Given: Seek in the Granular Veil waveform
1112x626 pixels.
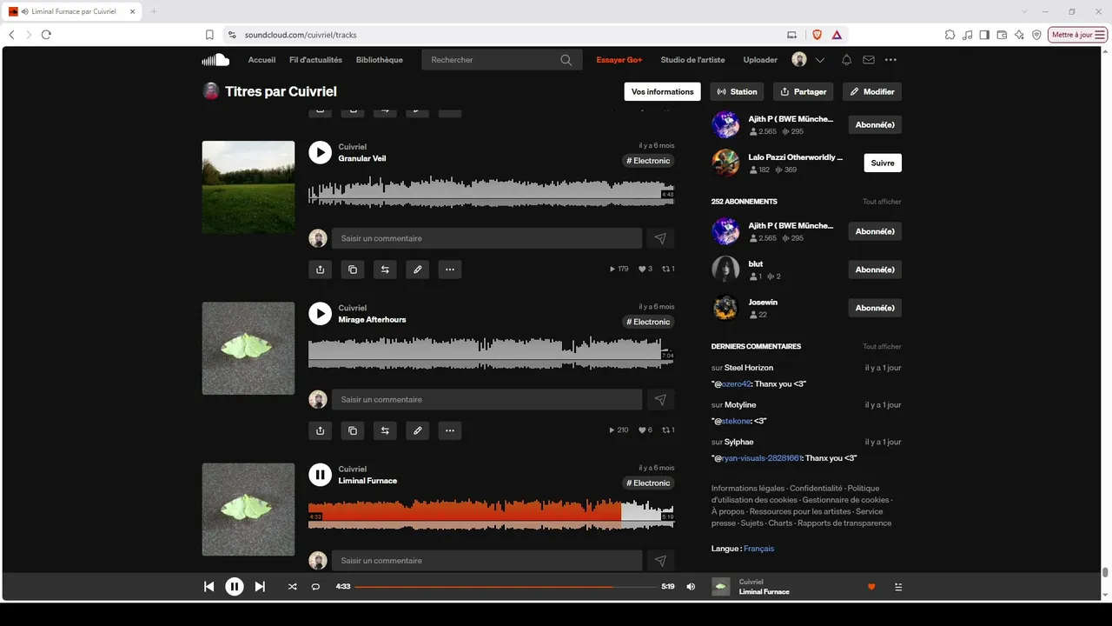Looking at the screenshot, I should 491,192.
